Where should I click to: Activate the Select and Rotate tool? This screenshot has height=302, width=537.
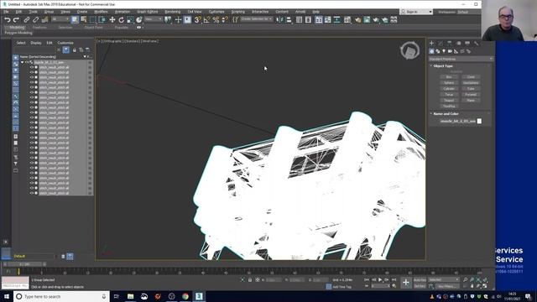(x=121, y=20)
